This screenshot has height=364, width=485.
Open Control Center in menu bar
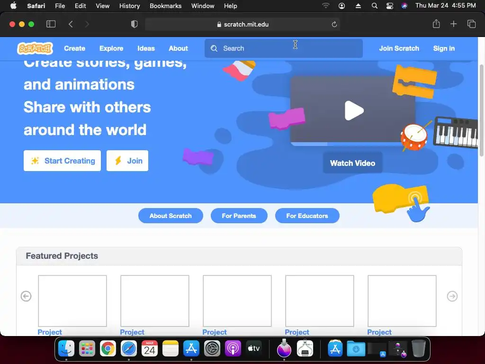390,6
